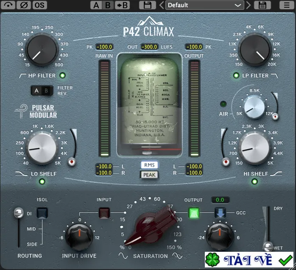The width and height of the screenshot is (296, 270).
Task: Select PEAK metering mode
Action: coord(149,175)
